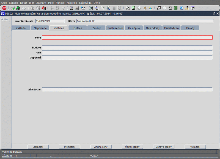
Task: Click the blue triangle eye icon
Action: (150, 8)
